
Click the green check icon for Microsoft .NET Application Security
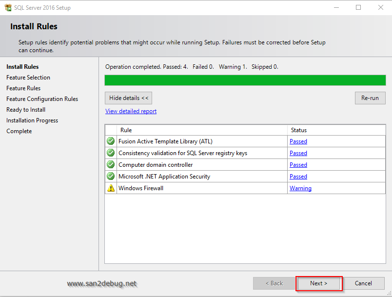coord(111,176)
